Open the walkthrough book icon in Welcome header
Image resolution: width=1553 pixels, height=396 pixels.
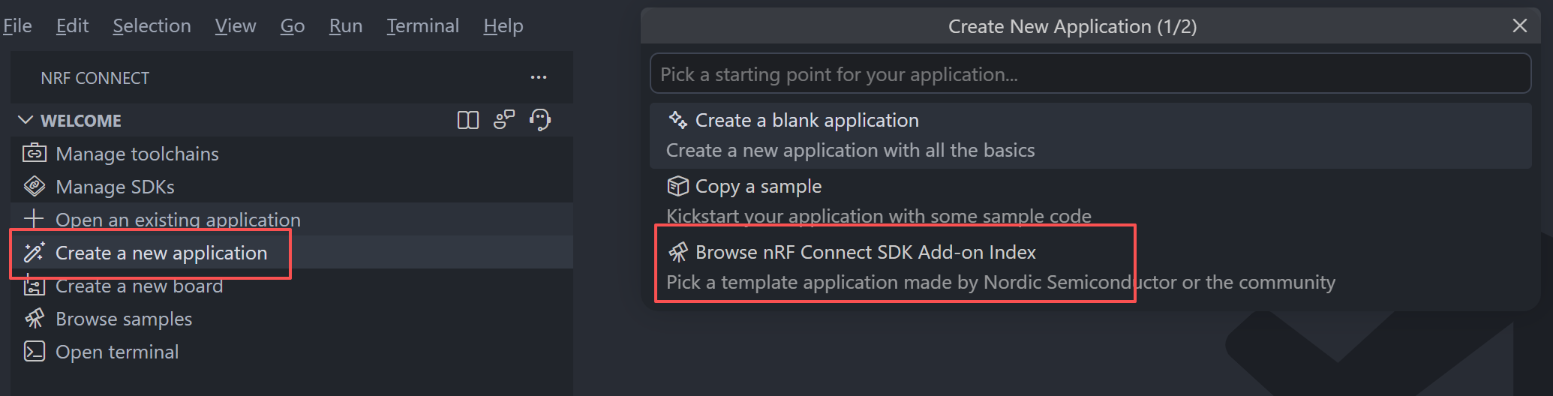pyautogui.click(x=468, y=120)
